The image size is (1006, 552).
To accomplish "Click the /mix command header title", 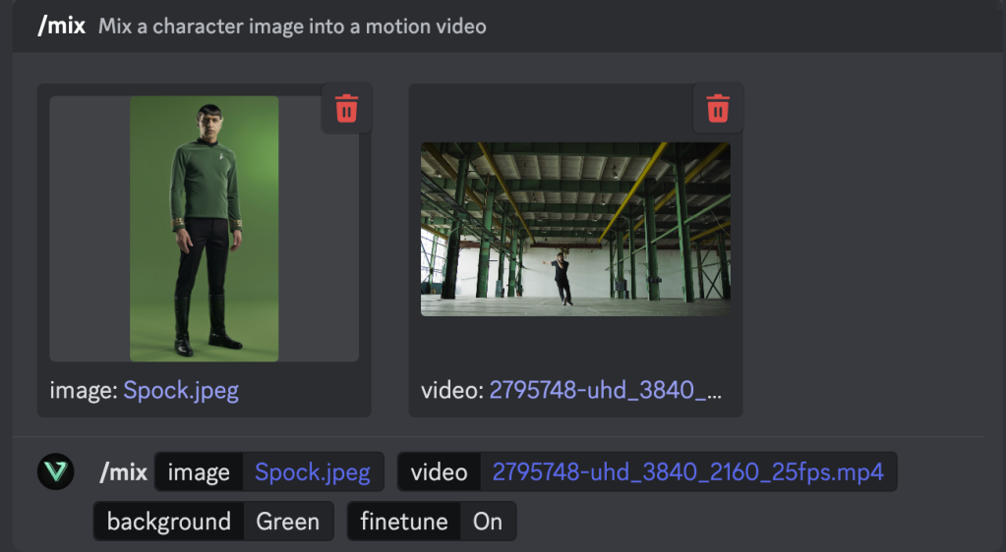I will coord(62,26).
